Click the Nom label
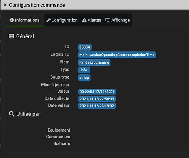Viewport: 189px width, 158px height. [65, 62]
